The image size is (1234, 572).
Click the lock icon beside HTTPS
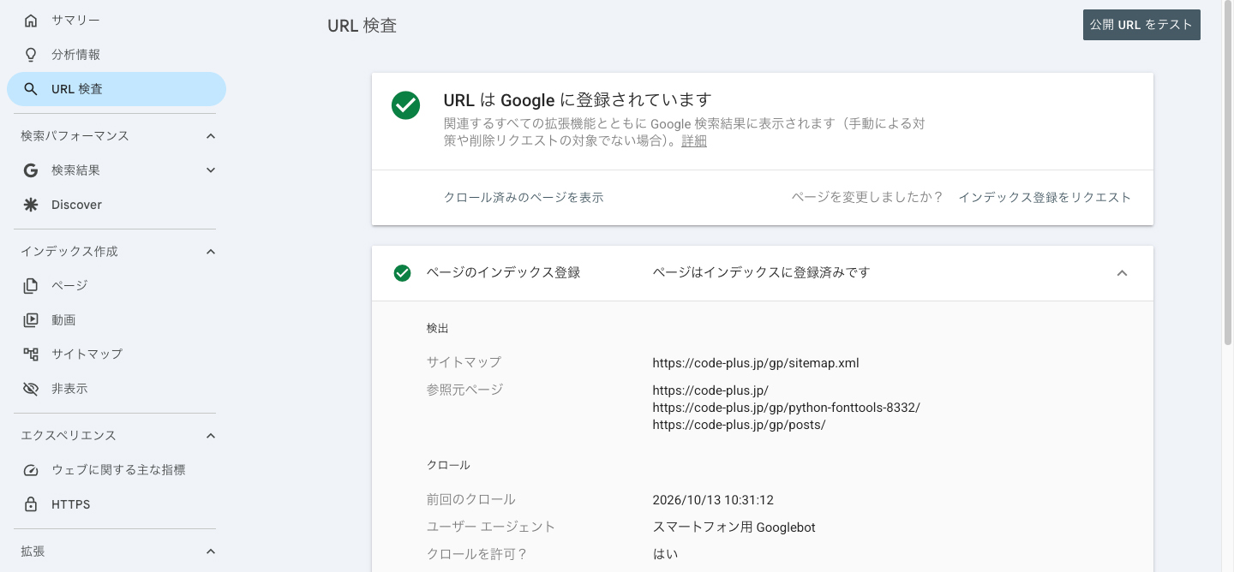click(31, 504)
